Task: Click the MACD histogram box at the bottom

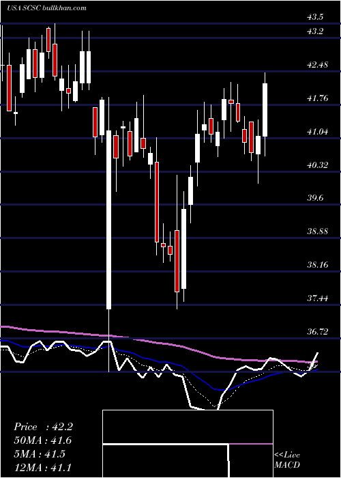Action: [x=188, y=444]
